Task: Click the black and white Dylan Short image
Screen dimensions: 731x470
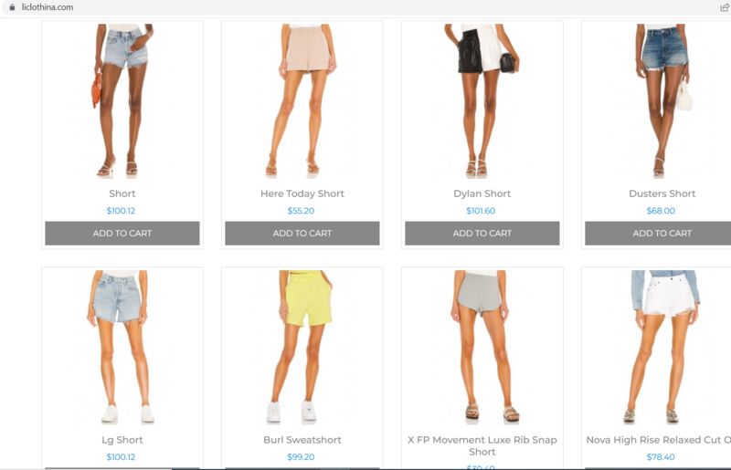Action: tap(482, 100)
